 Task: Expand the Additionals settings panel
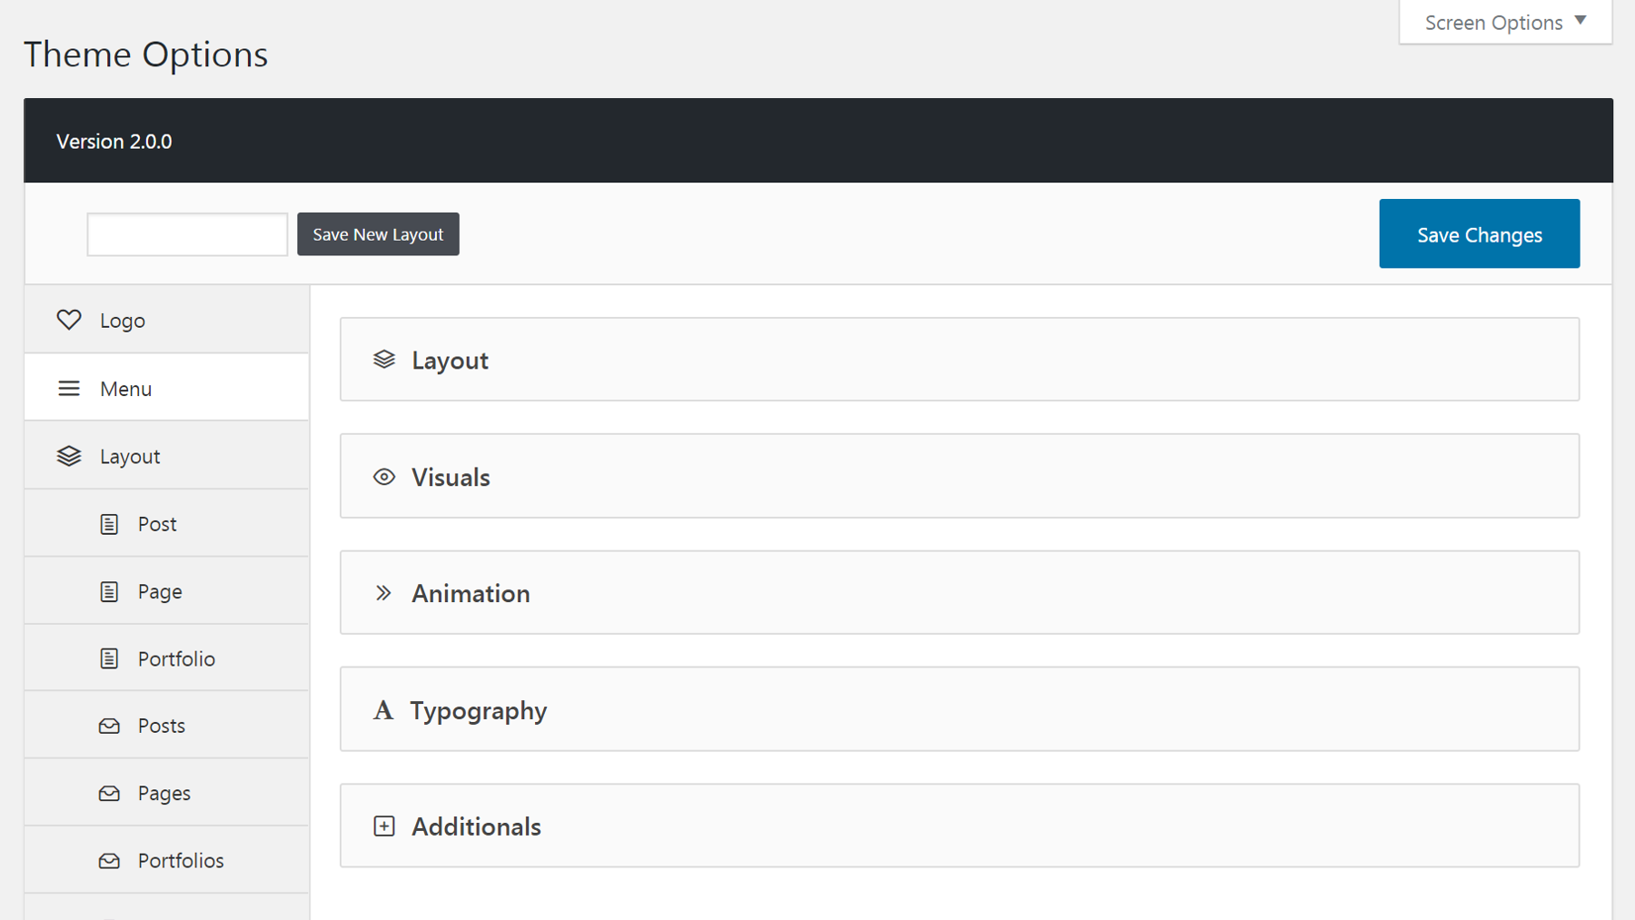[960, 826]
